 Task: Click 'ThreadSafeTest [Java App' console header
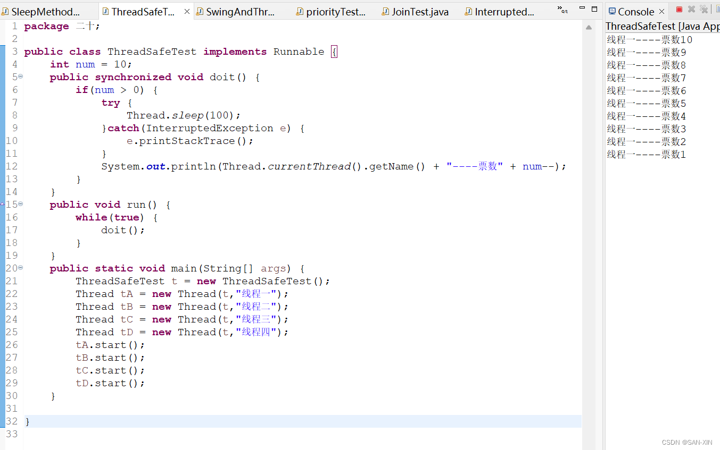click(663, 26)
